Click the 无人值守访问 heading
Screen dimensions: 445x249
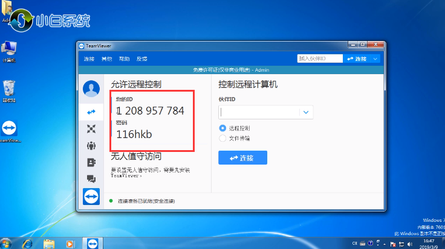pos(136,156)
